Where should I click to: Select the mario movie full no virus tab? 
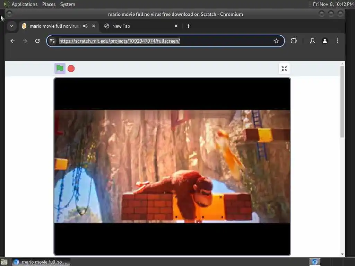click(54, 26)
